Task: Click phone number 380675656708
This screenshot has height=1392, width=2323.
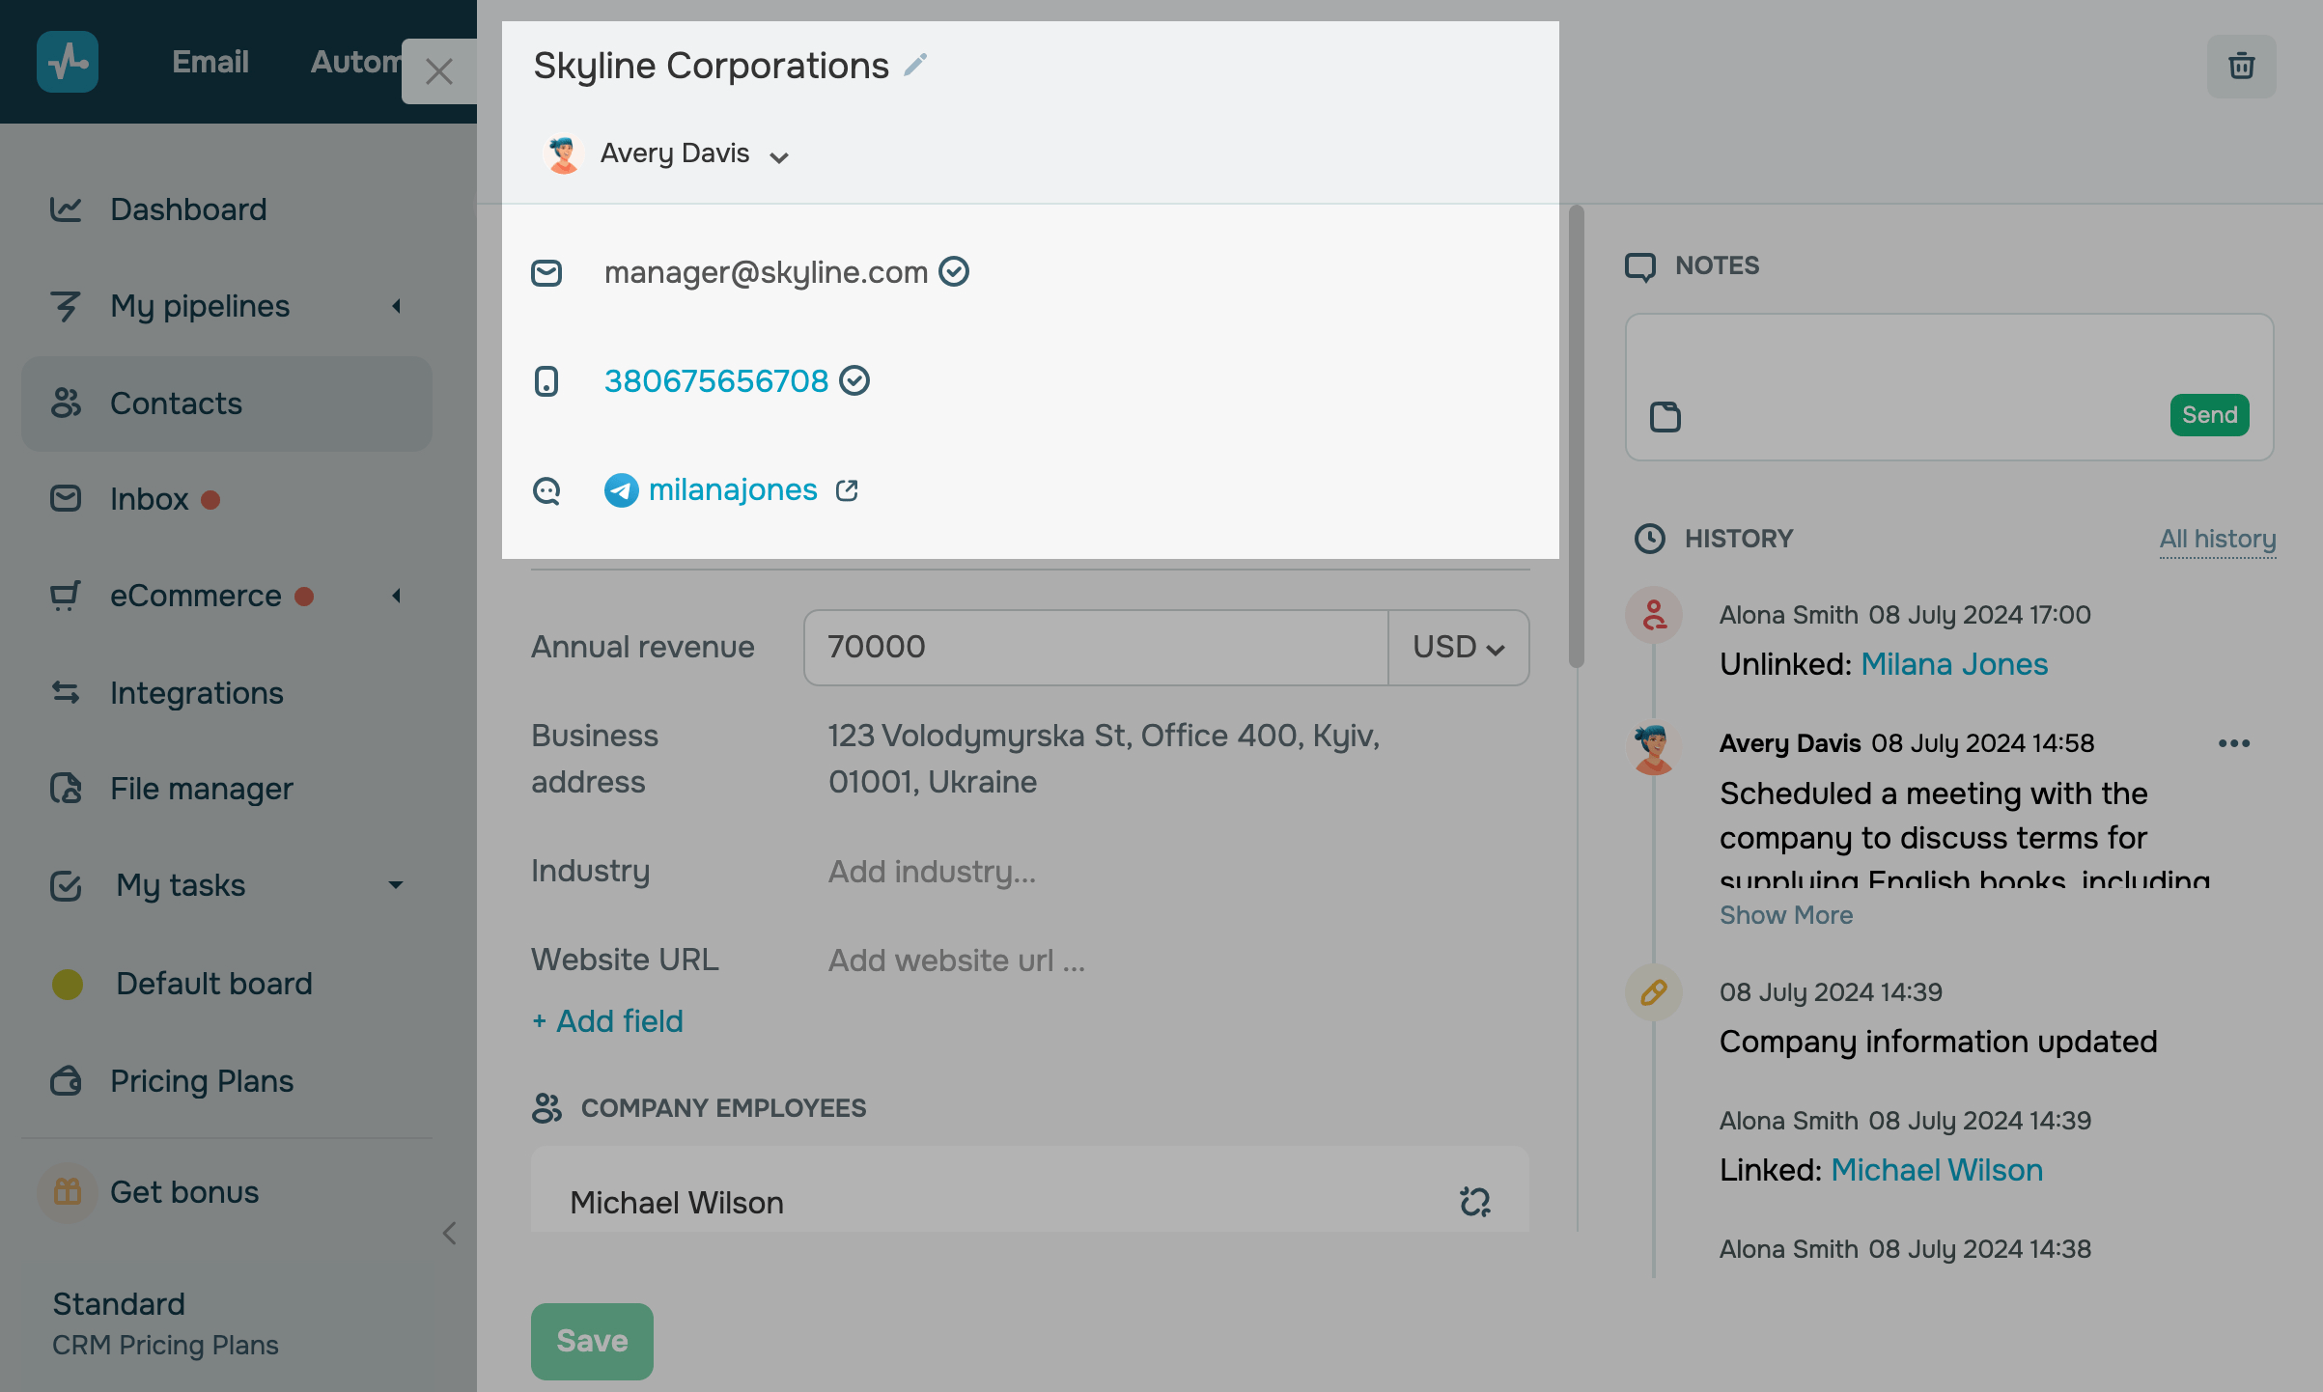Action: 715,381
